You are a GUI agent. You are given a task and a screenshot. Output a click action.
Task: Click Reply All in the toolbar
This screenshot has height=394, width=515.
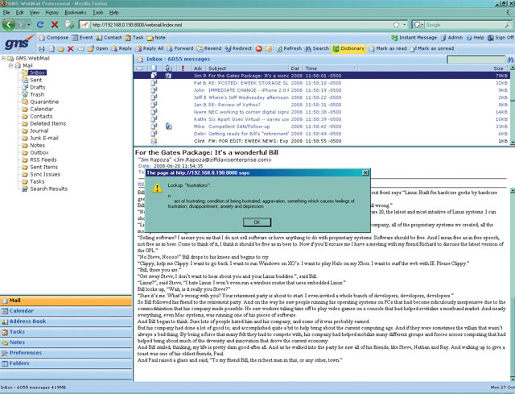coord(150,48)
